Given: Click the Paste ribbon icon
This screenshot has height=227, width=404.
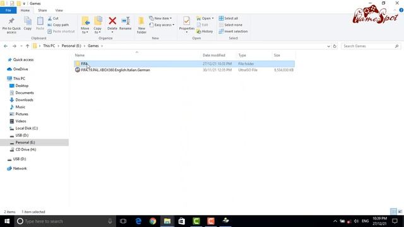Looking at the screenshot, I should click(x=40, y=24).
